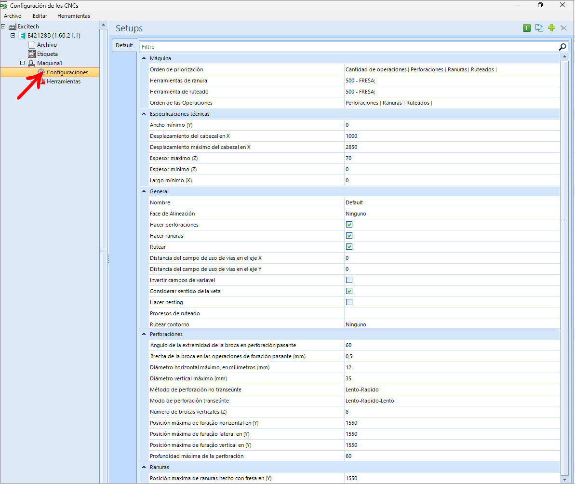
Task: Click the Maquina1 machine icon
Action: [x=32, y=63]
